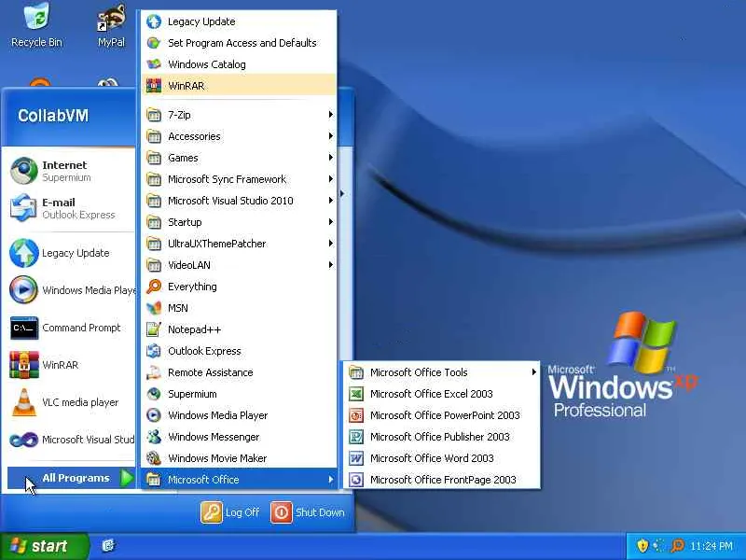Expand Microsoft Sync Framework folder
The image size is (746, 560).
coord(239,179)
